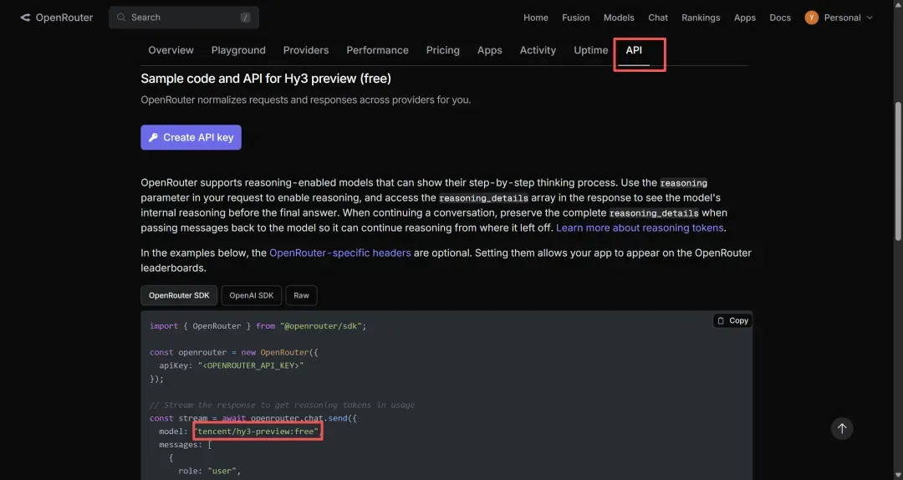Click the inline 'reasoning' parameter code text

click(684, 183)
